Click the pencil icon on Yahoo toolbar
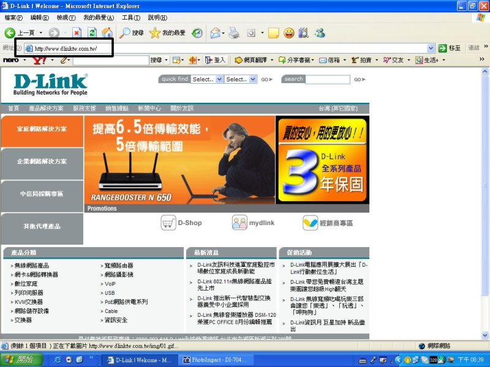The width and height of the screenshot is (490, 367). pos(64,59)
